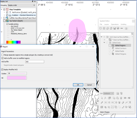Click the pink Fill color swatch

click(17, 78)
